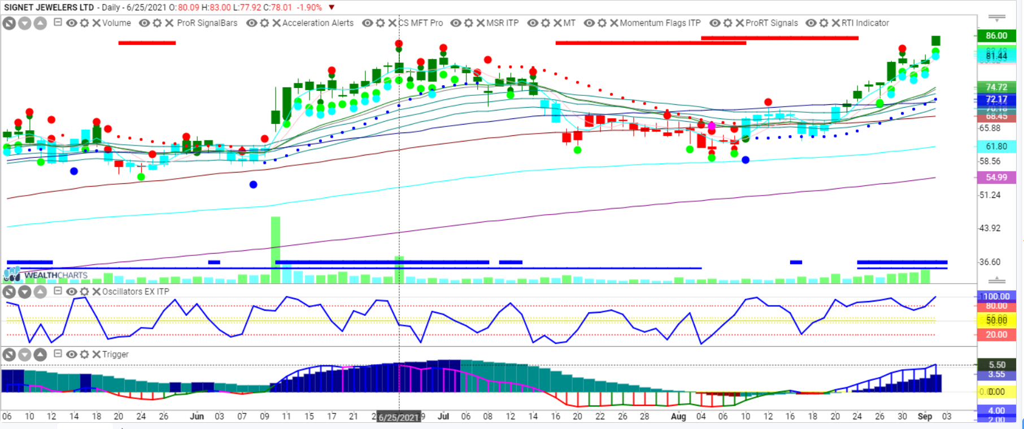1024x429 pixels.
Task: Toggle visibility eye for Volume
Action: point(72,23)
